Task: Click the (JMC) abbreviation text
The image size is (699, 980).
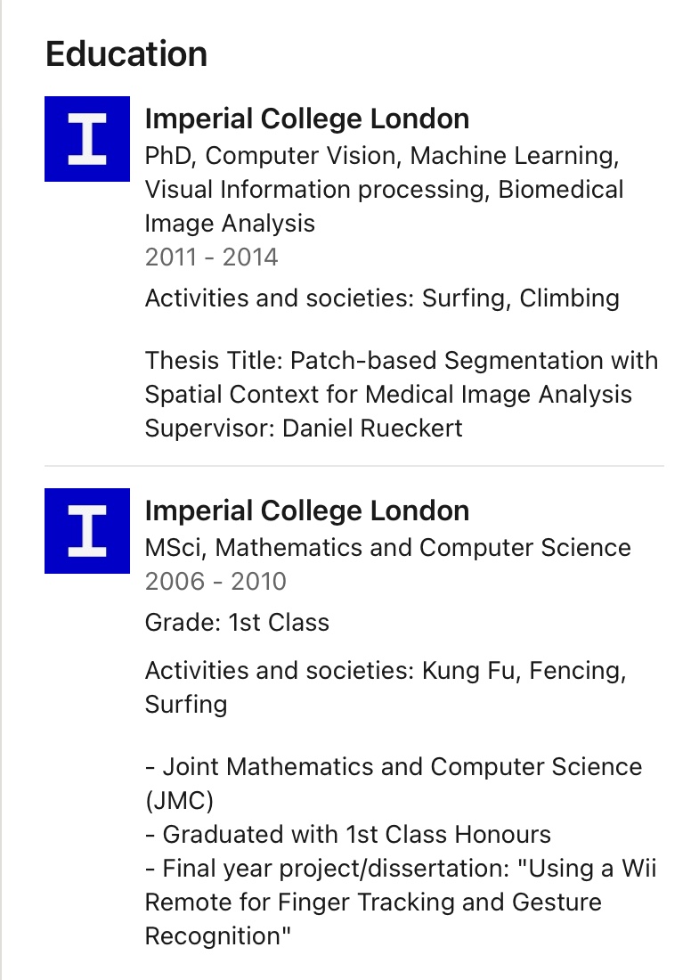Action: pos(179,801)
